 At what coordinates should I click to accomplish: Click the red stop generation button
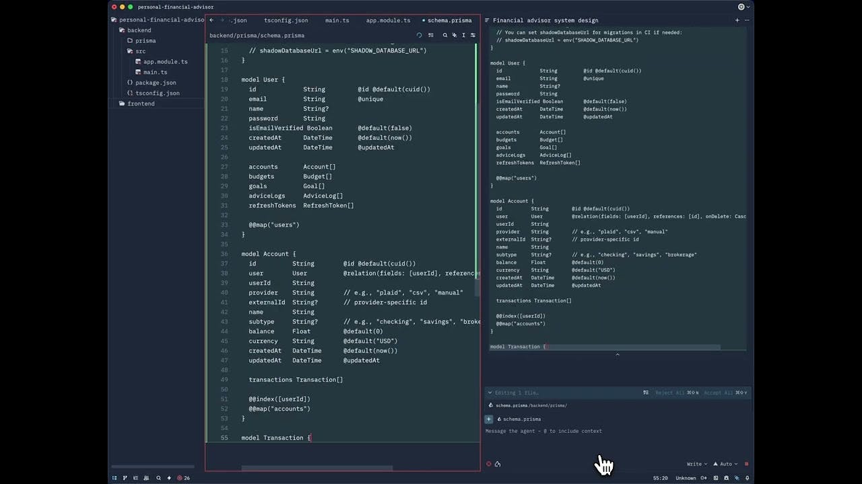[746, 464]
